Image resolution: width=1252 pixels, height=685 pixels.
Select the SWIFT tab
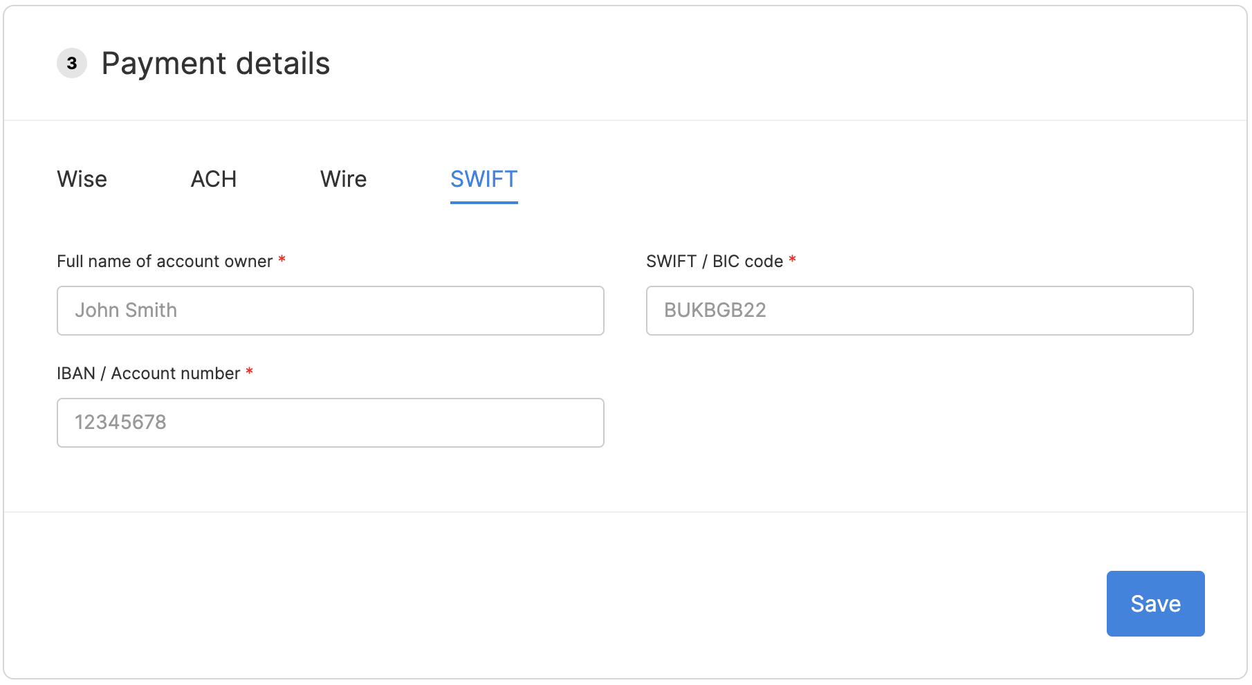coord(484,179)
